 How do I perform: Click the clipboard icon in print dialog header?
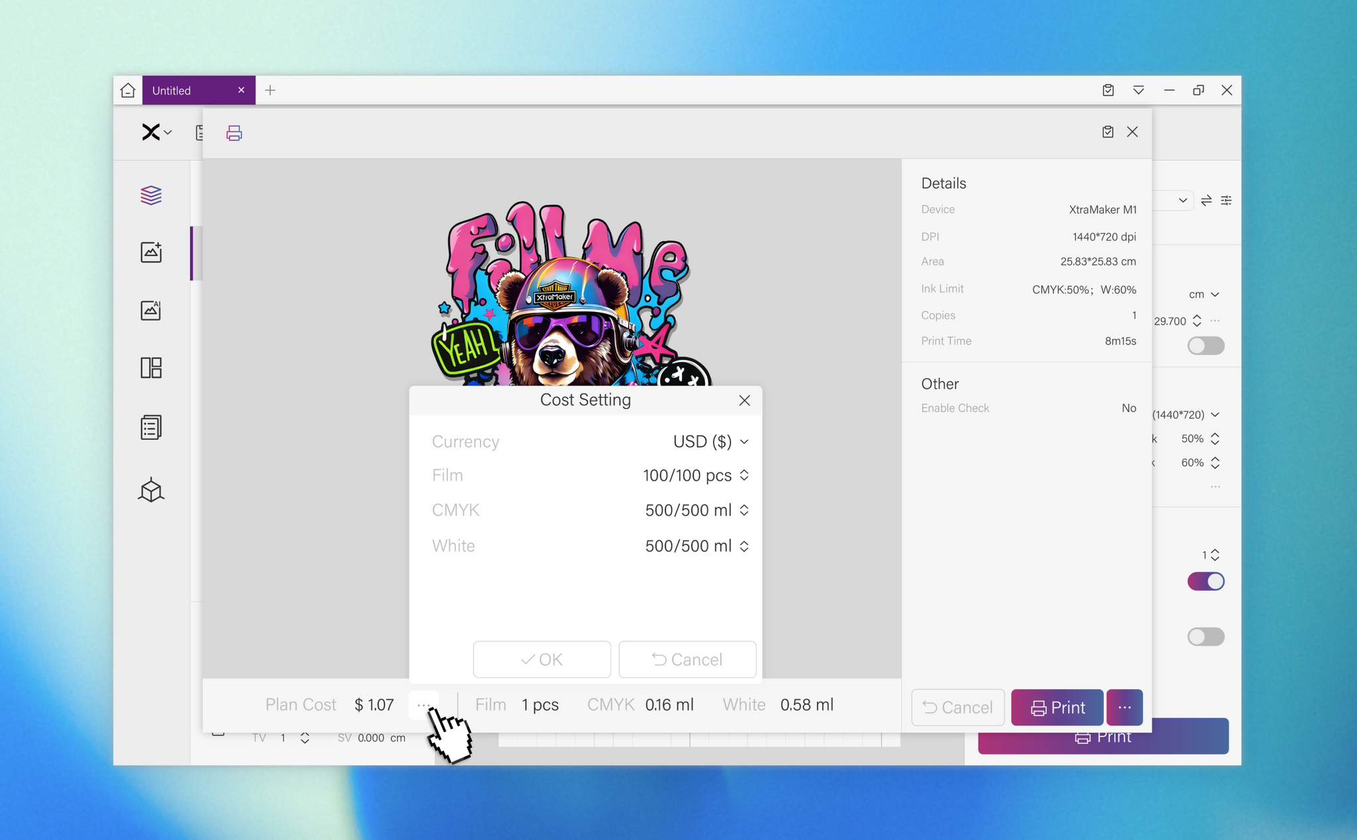coord(1108,132)
